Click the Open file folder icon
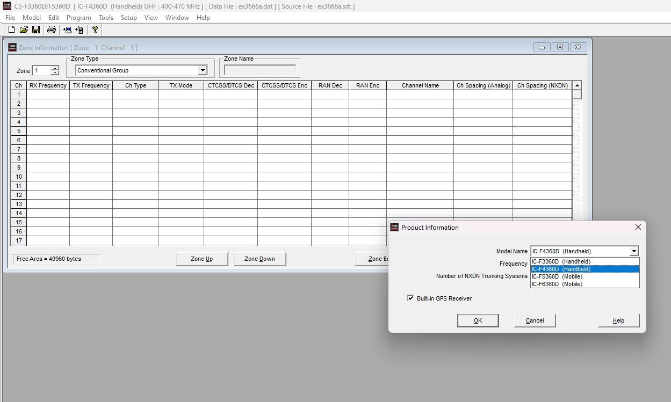This screenshot has width=671, height=402. point(24,30)
